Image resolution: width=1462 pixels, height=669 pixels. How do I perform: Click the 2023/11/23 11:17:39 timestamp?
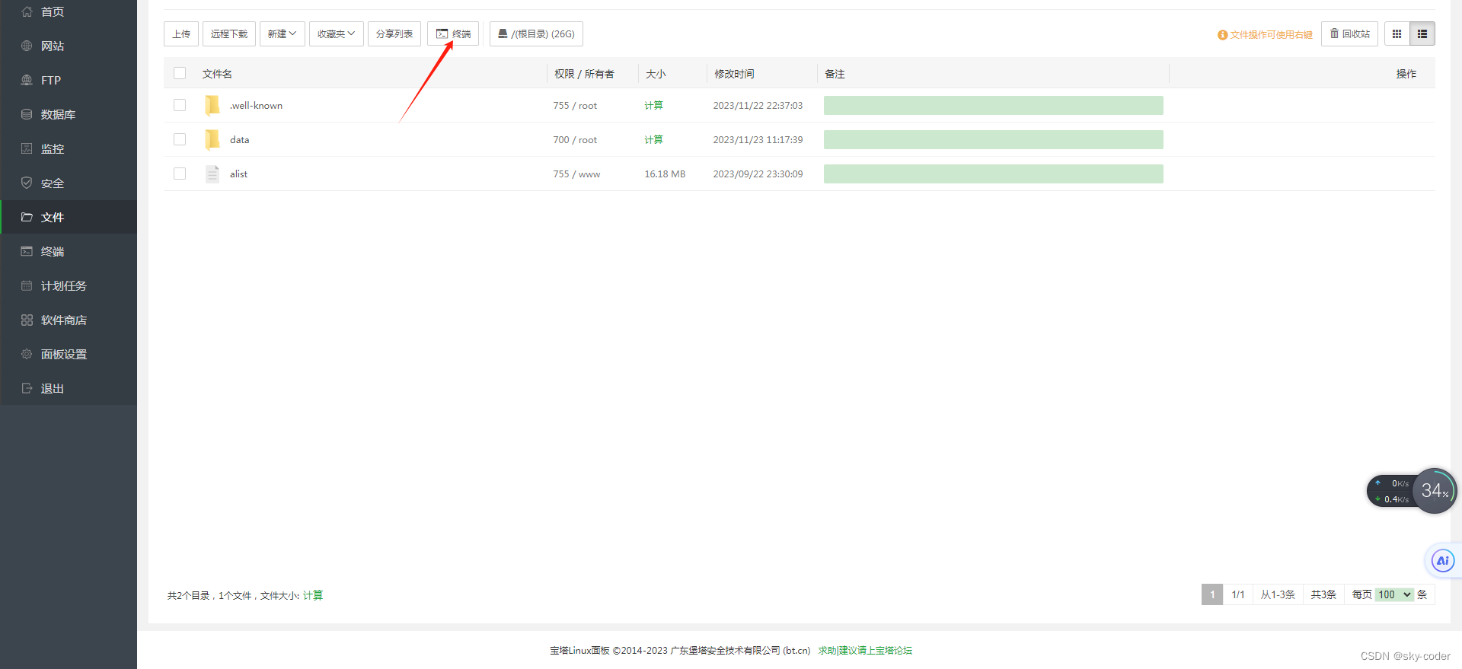point(758,139)
